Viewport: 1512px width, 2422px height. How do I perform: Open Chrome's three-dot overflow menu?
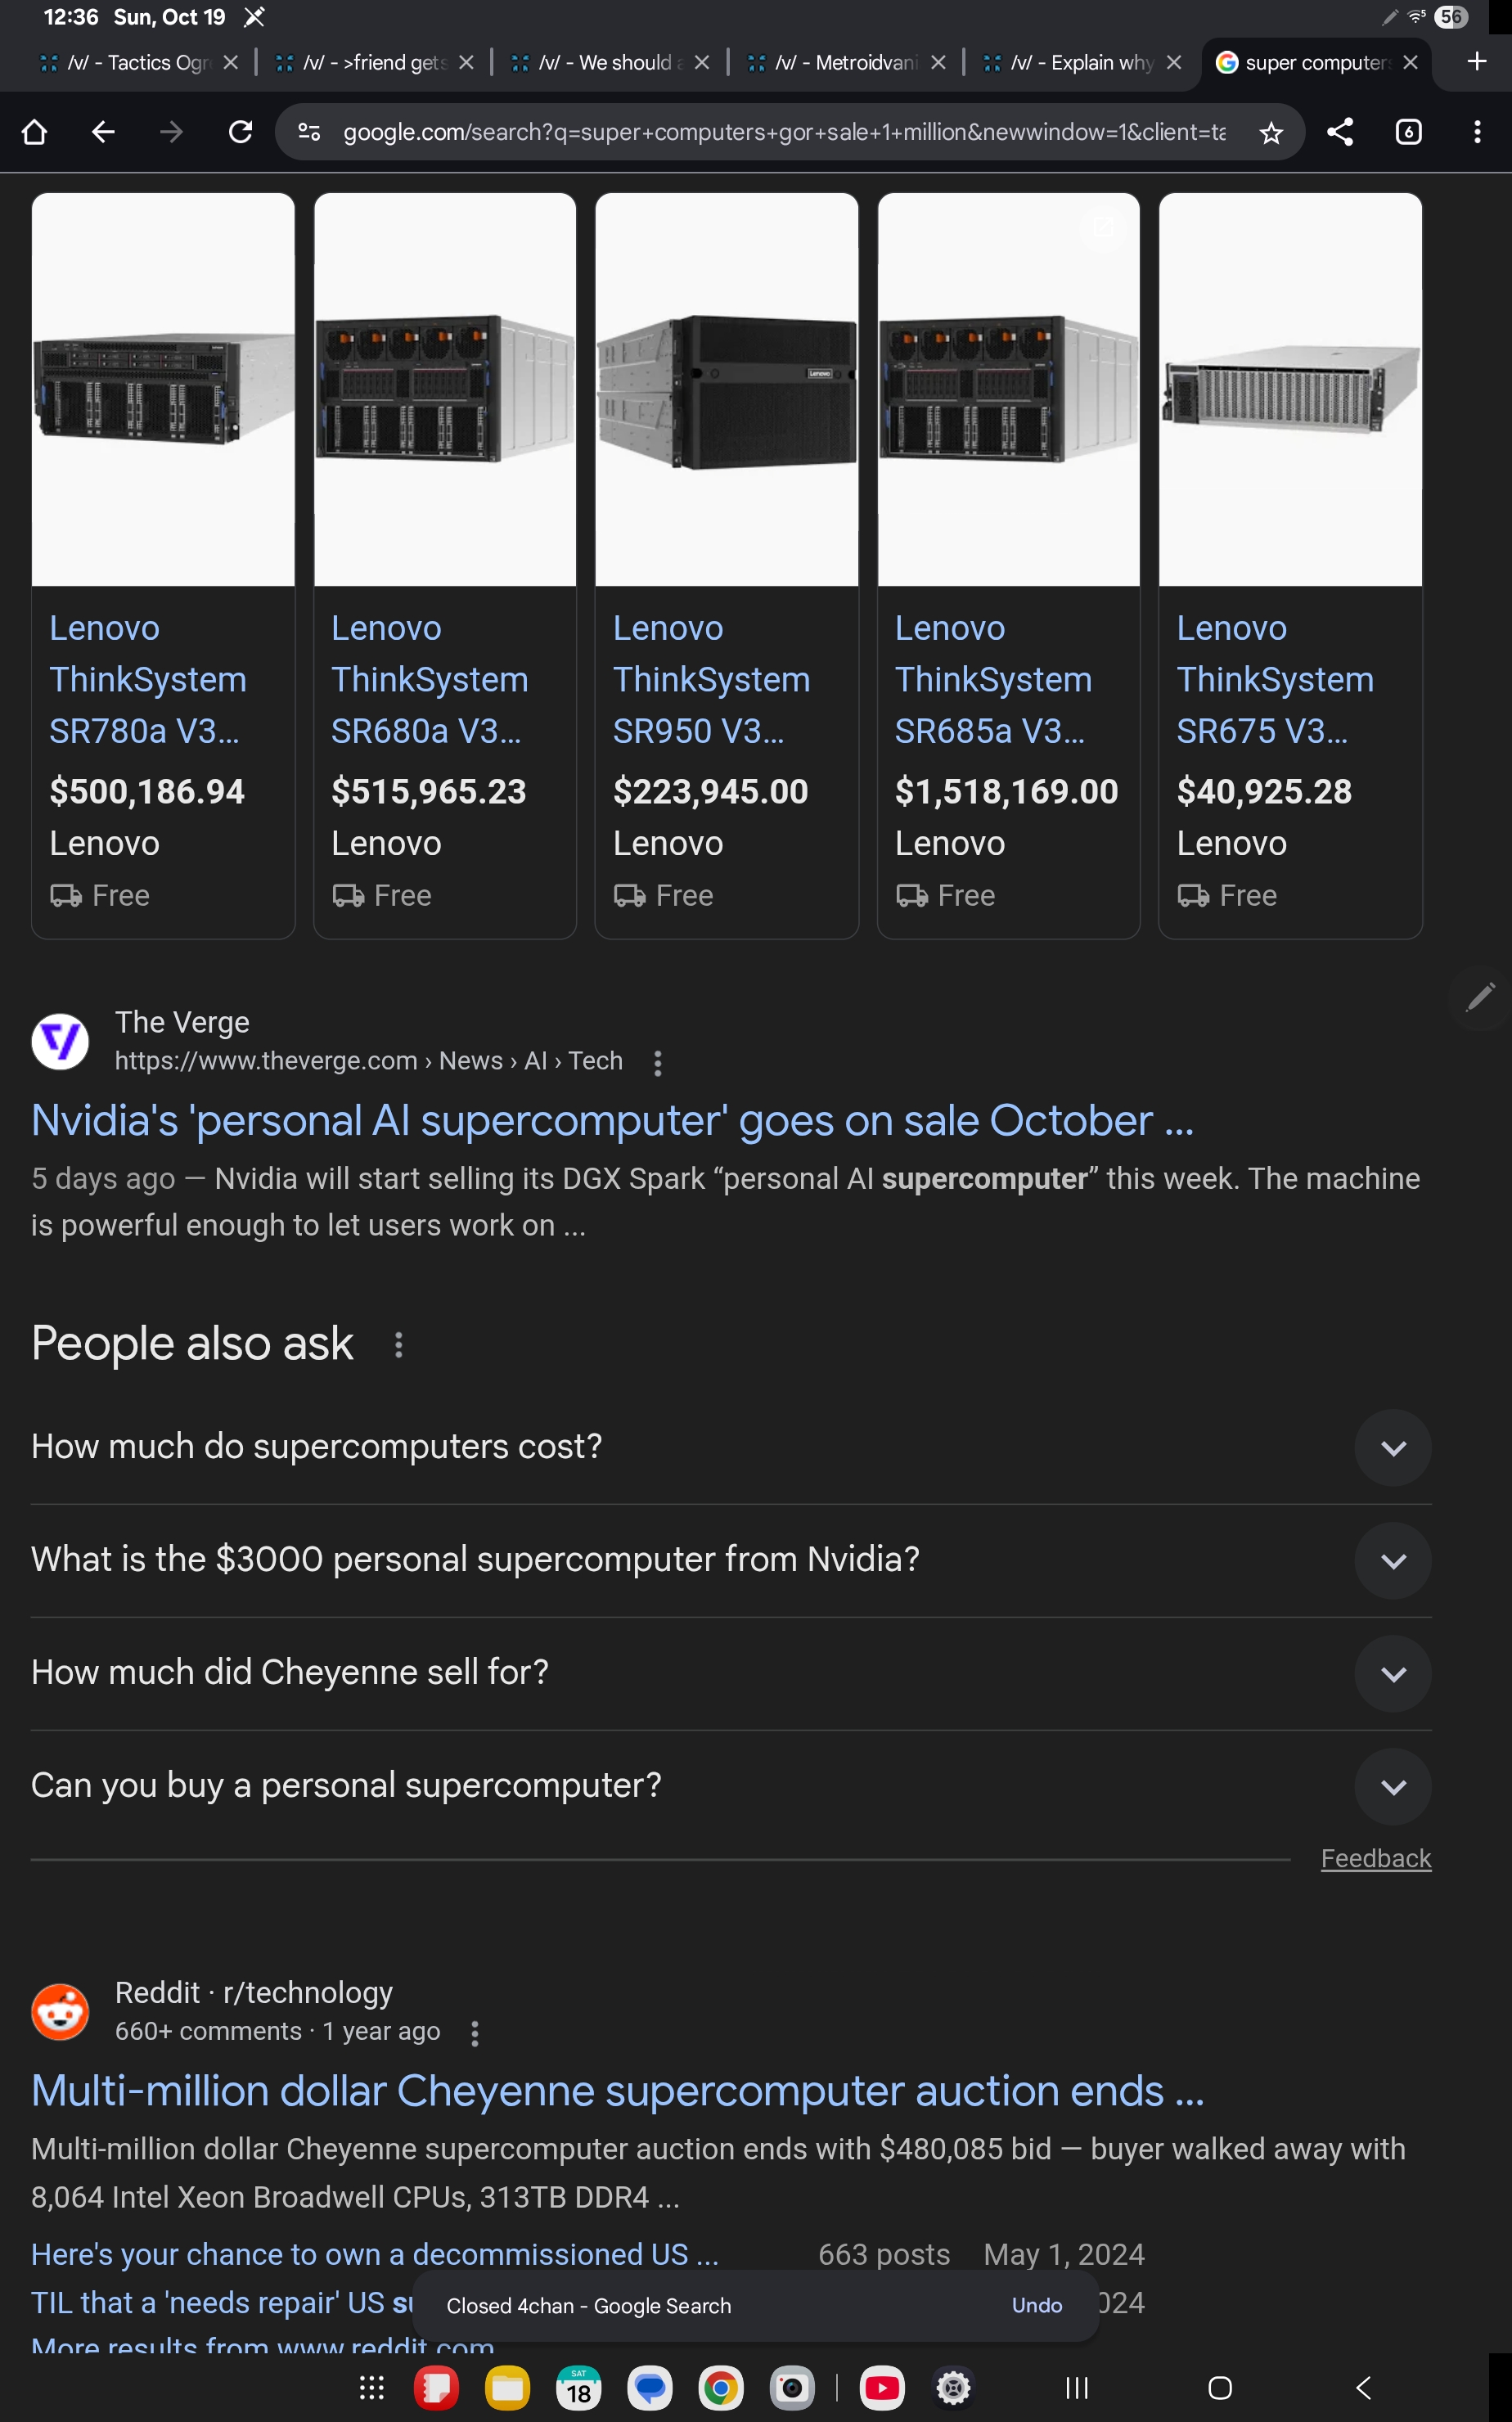(1477, 132)
